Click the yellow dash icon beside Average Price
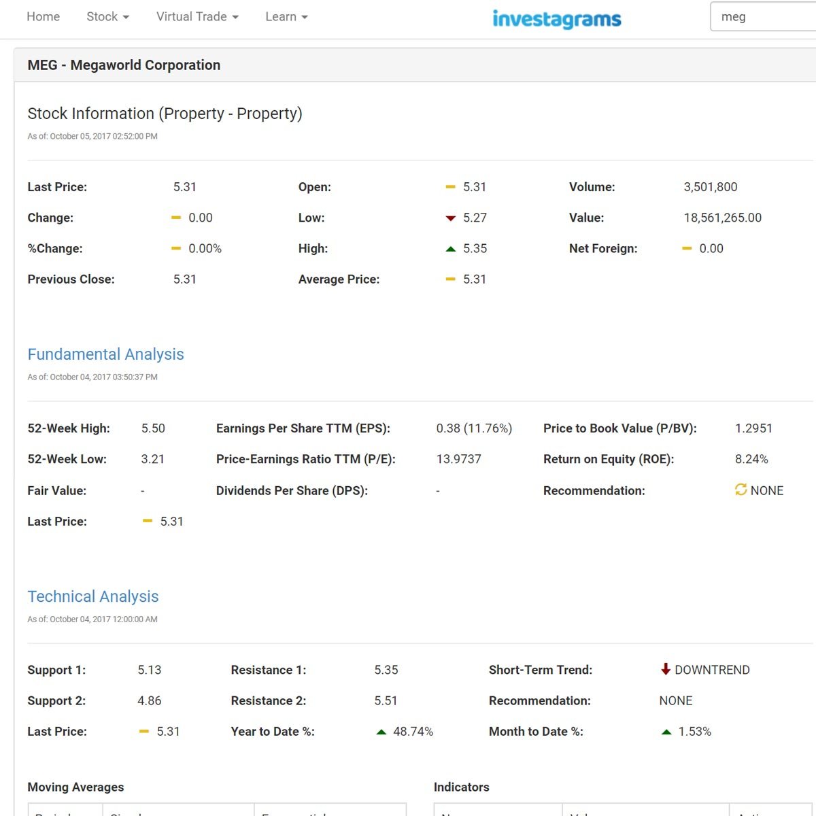 click(450, 279)
